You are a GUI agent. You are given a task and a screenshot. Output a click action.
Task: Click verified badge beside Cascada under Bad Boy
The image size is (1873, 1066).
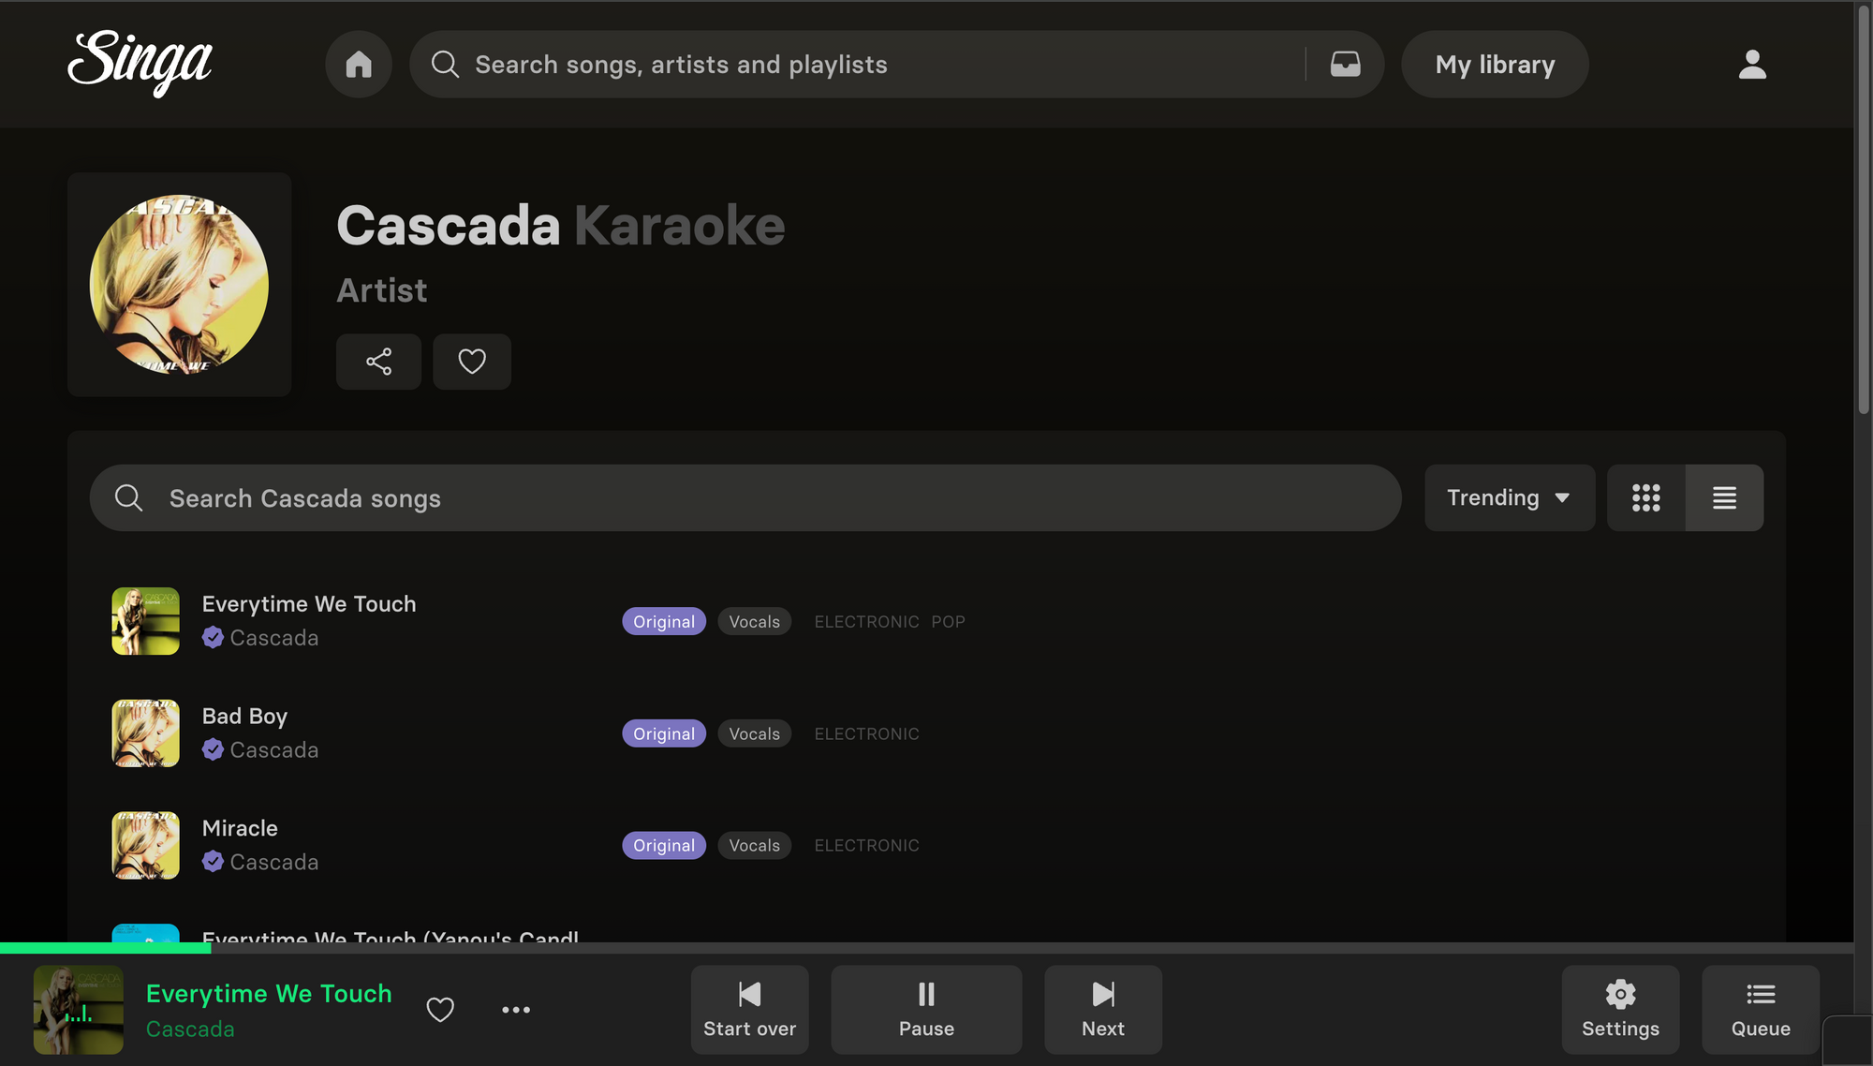tap(213, 750)
